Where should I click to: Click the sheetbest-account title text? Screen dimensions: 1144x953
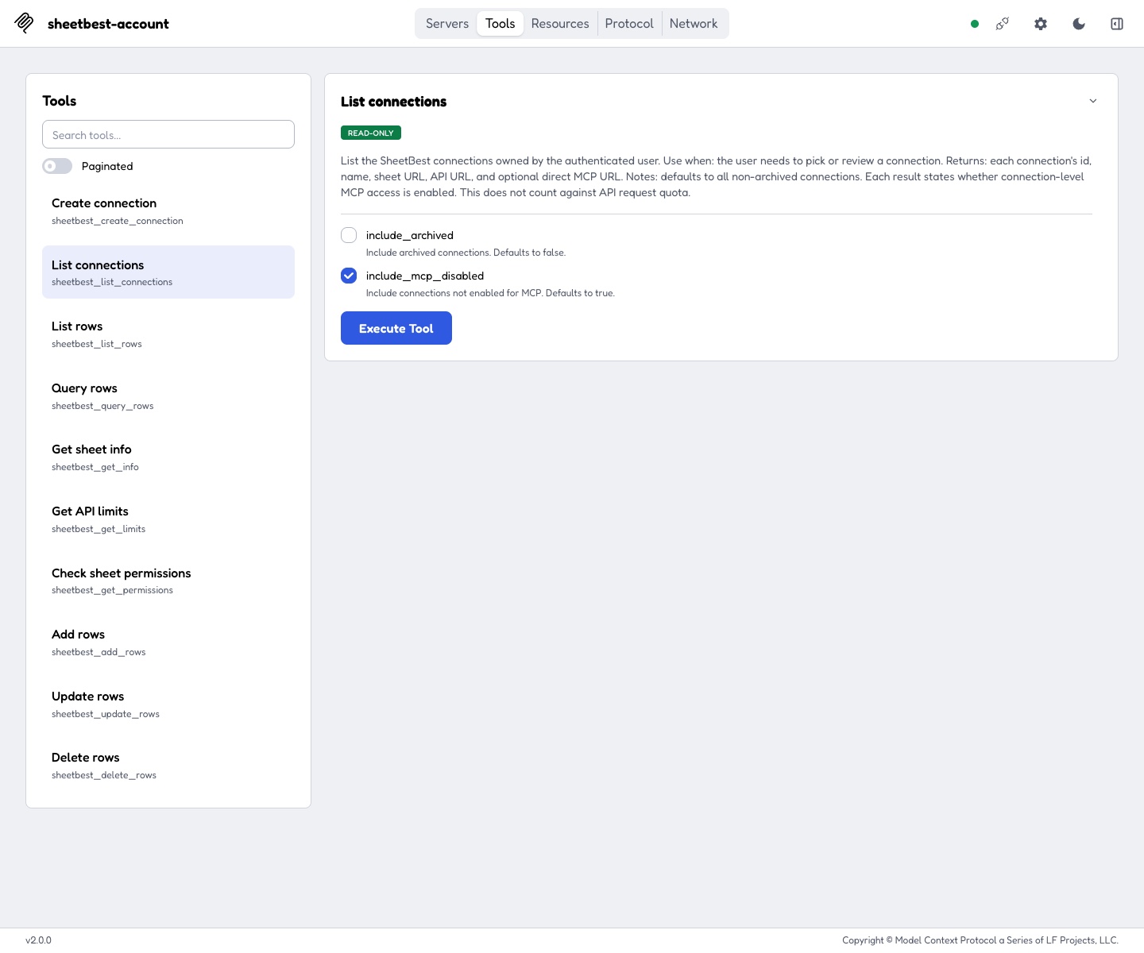pyautogui.click(x=108, y=24)
